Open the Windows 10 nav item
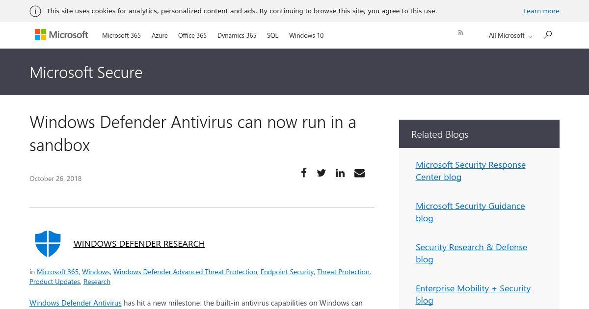The height and width of the screenshot is (309, 589). coord(306,35)
